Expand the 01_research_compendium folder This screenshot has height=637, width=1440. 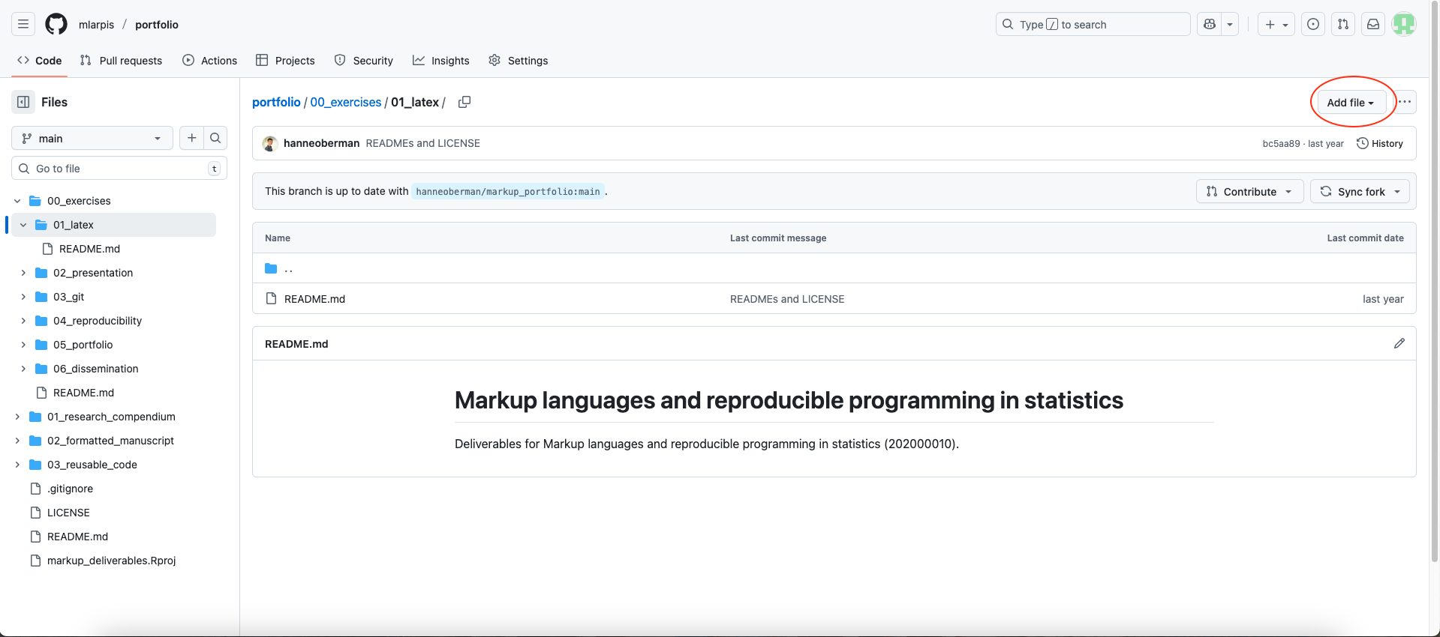coord(17,417)
